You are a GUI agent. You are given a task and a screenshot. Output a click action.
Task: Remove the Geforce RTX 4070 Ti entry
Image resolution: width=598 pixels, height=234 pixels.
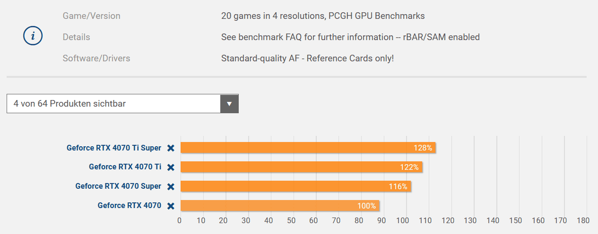(x=171, y=167)
